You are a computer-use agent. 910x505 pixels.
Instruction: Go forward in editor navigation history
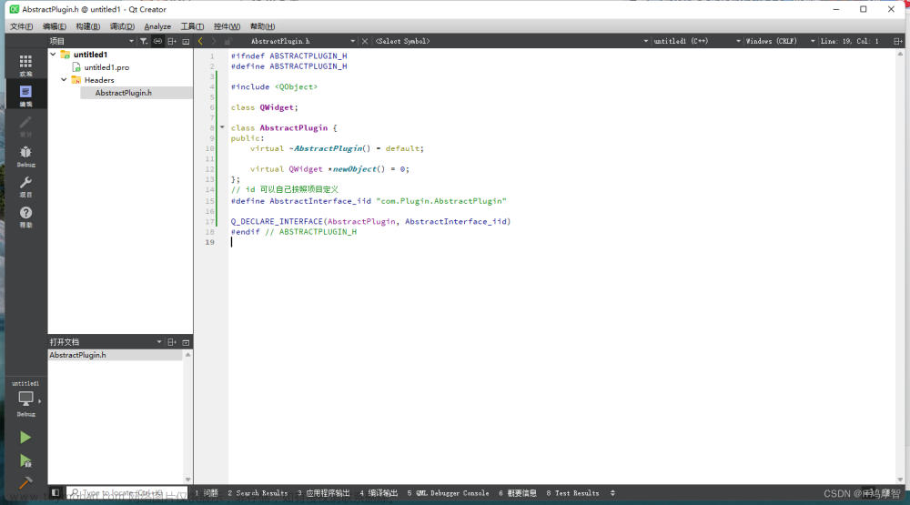[x=214, y=41]
